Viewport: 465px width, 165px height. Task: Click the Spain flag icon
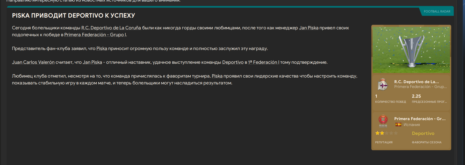click(398, 125)
